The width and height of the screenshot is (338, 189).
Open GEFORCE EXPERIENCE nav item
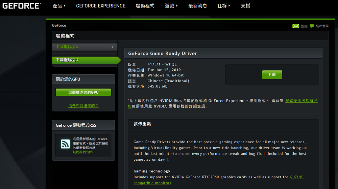pyautogui.click(x=101, y=6)
